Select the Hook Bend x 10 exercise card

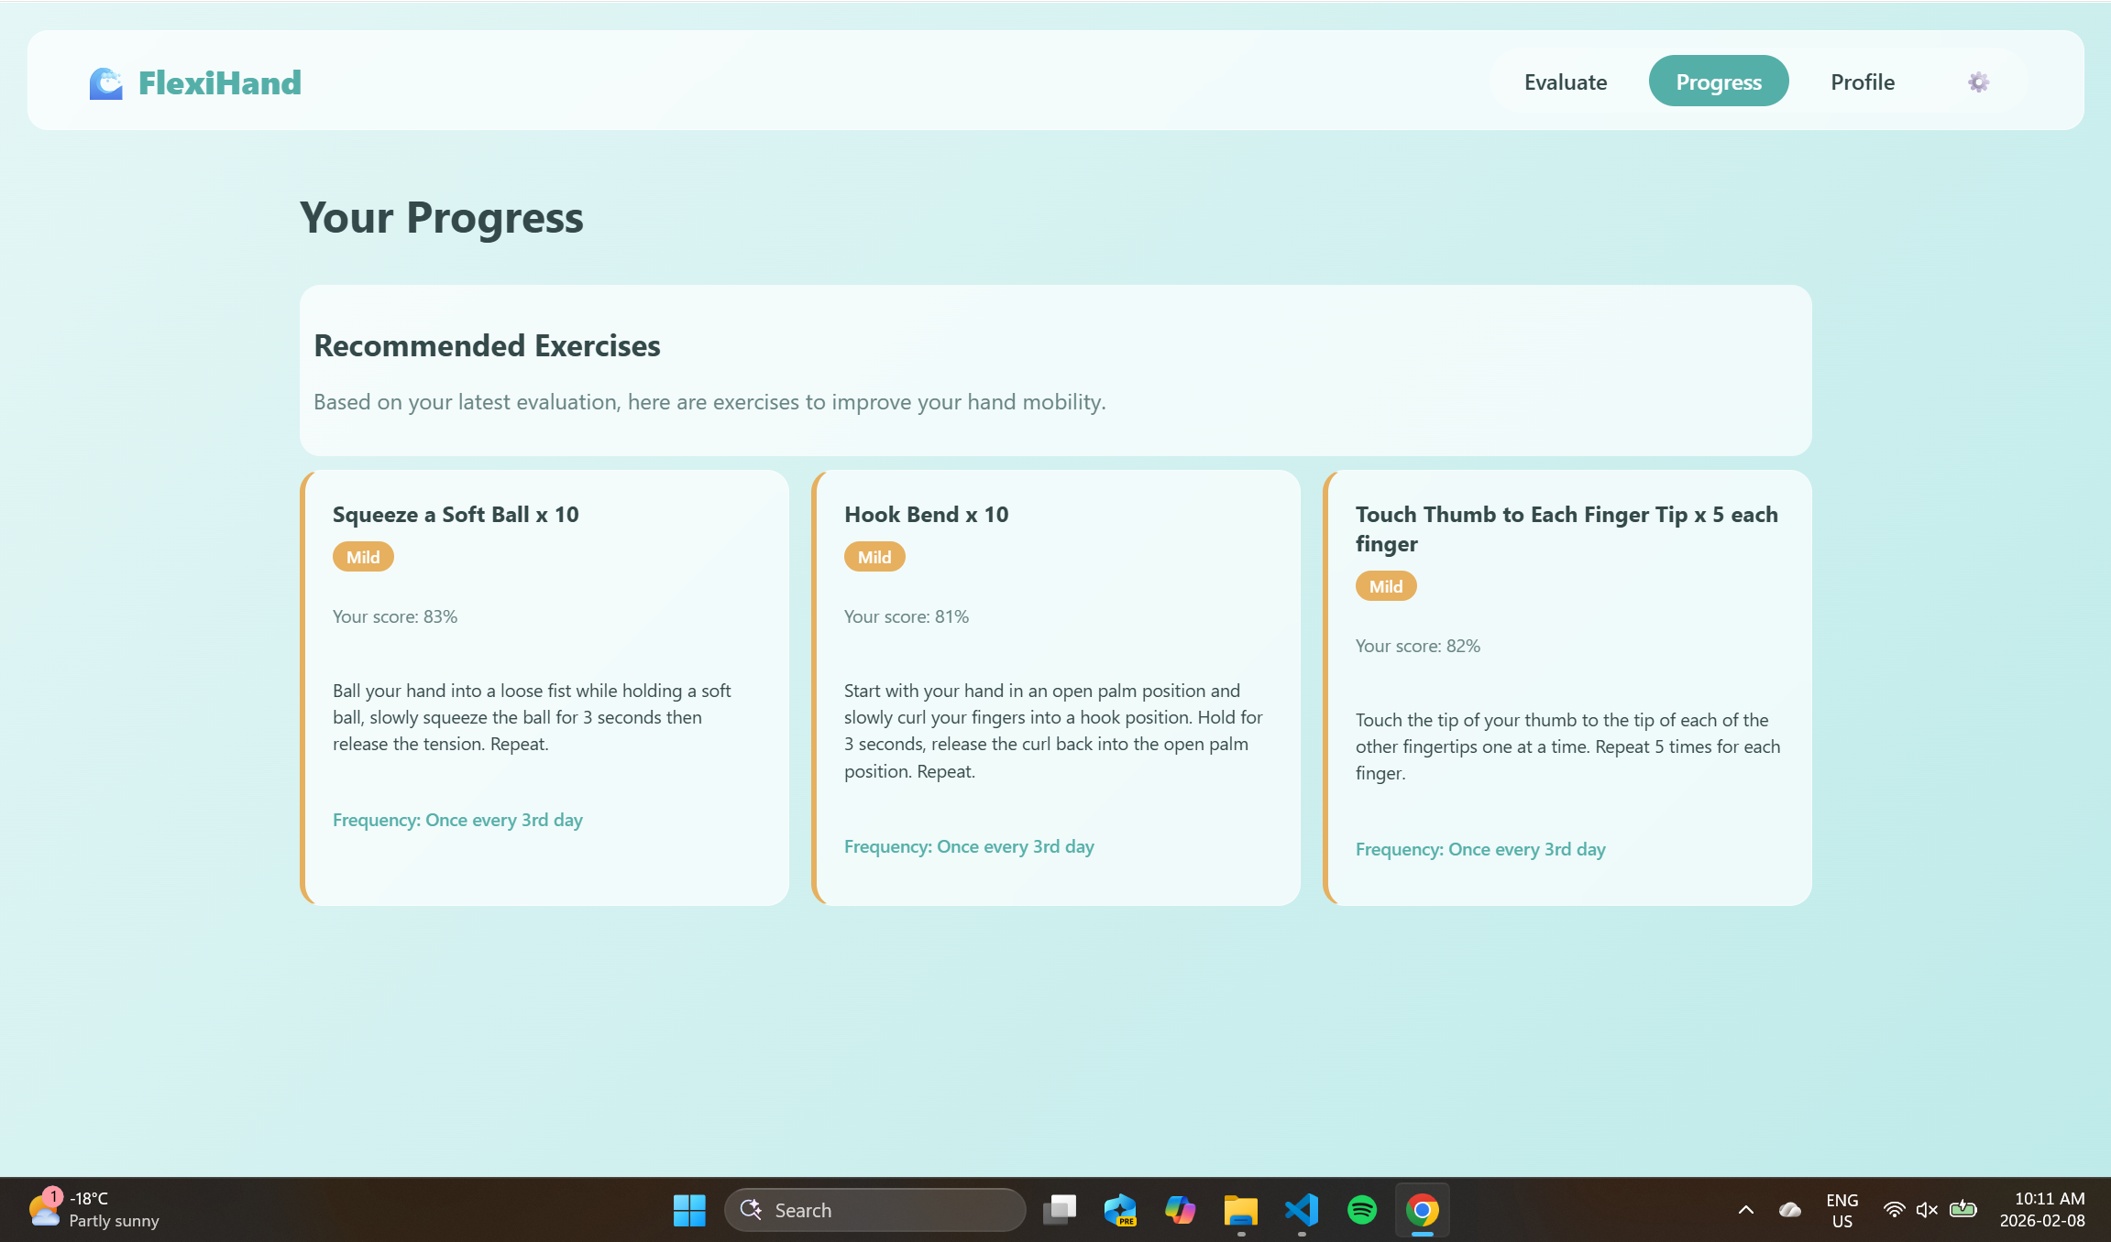[1056, 687]
